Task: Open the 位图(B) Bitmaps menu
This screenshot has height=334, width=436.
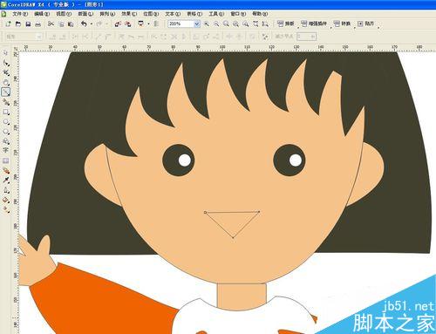Action: tap(151, 14)
